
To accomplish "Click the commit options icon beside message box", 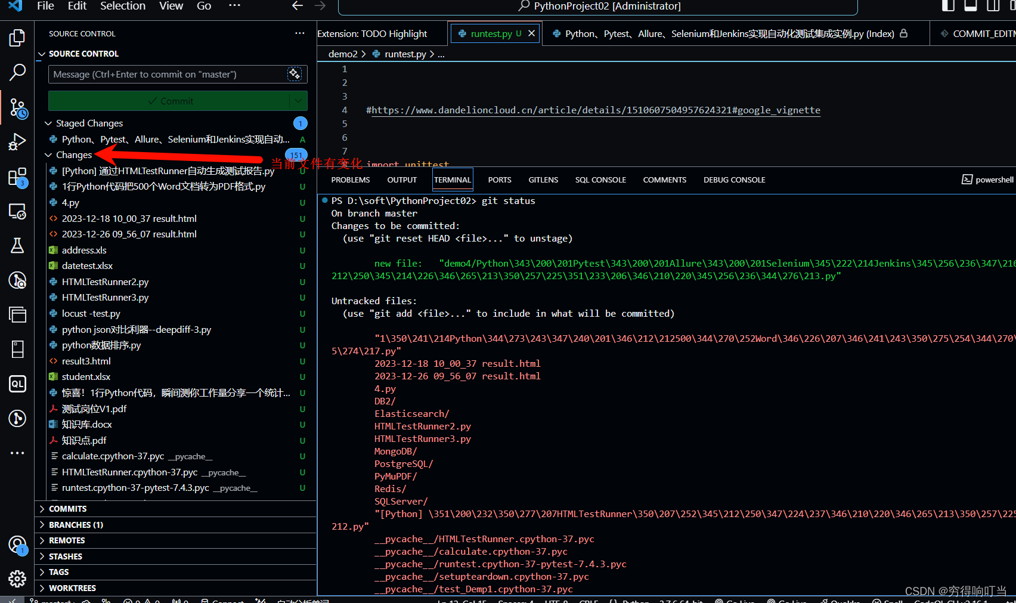I will tap(295, 74).
